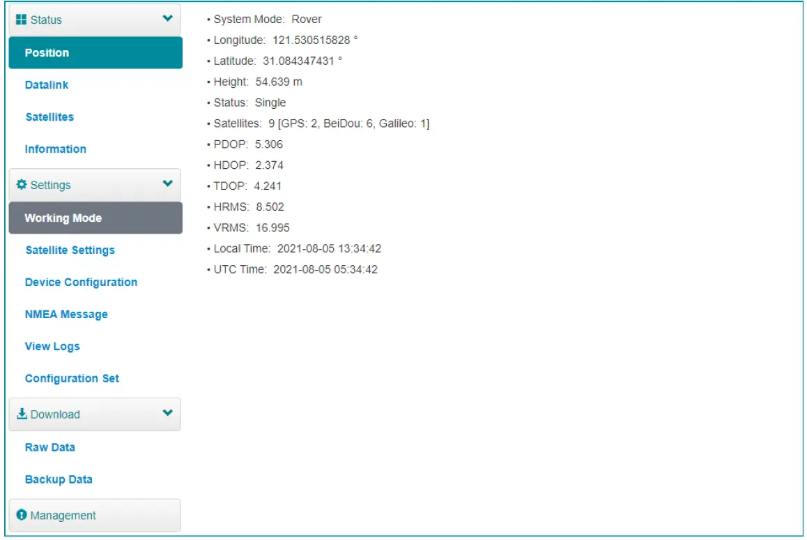Click the Download arrow icon

[21, 414]
